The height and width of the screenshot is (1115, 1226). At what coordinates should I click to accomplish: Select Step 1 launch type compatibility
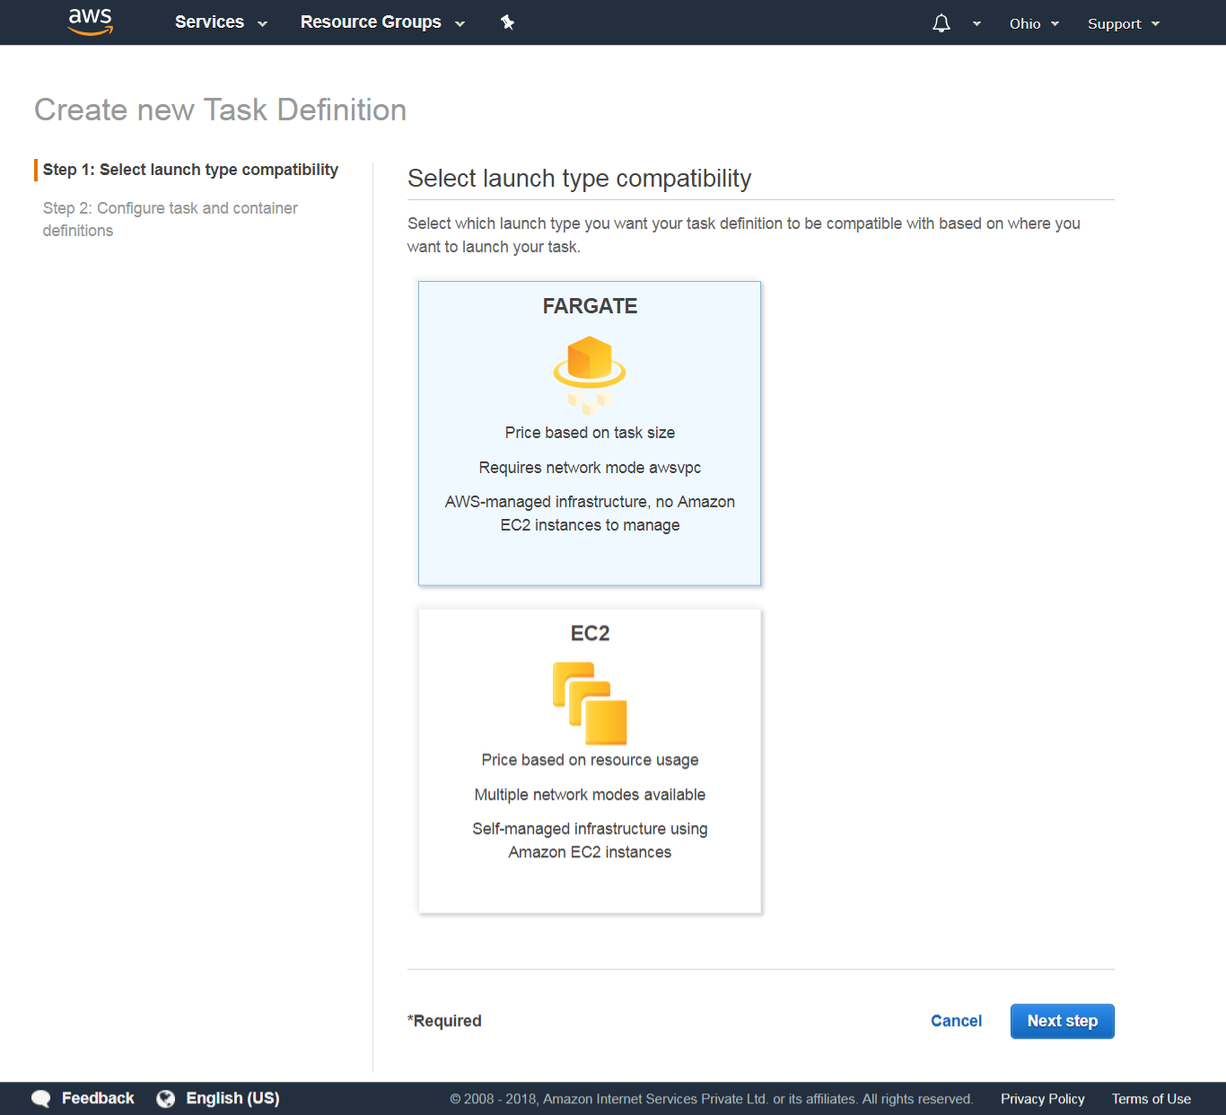tap(190, 170)
